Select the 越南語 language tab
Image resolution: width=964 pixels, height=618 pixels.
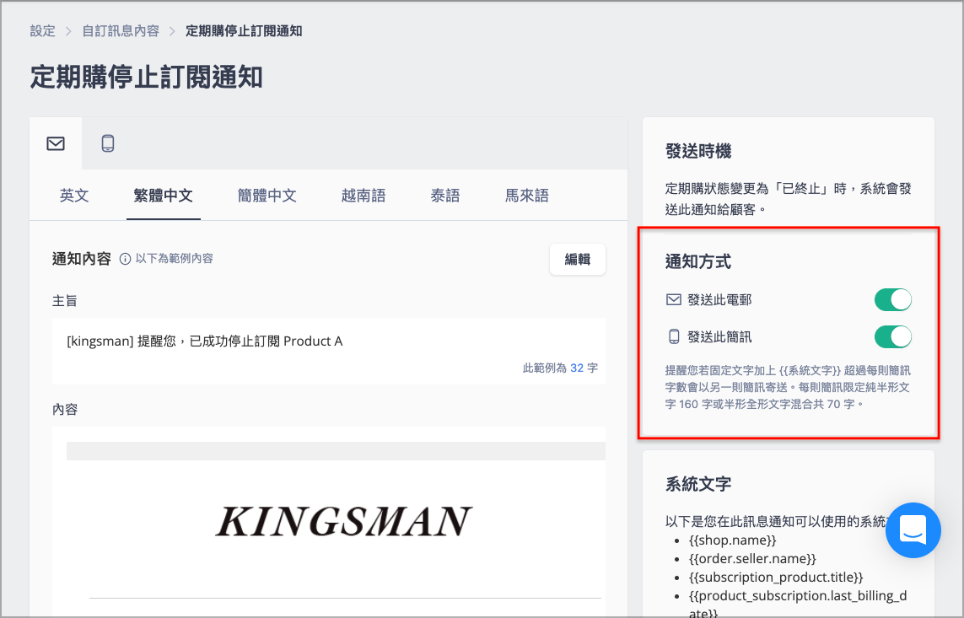364,196
